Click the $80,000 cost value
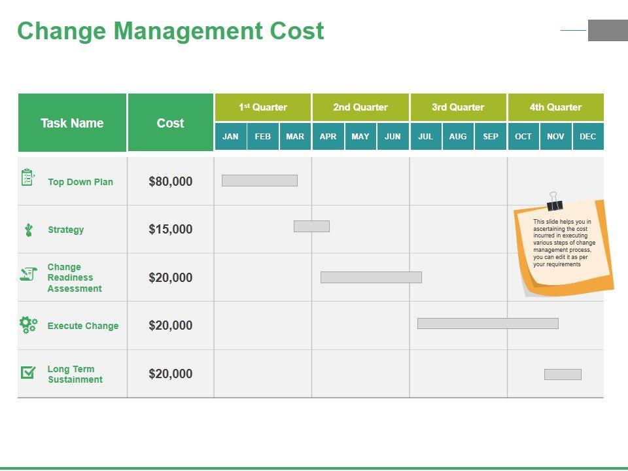628x471 pixels. coord(171,182)
